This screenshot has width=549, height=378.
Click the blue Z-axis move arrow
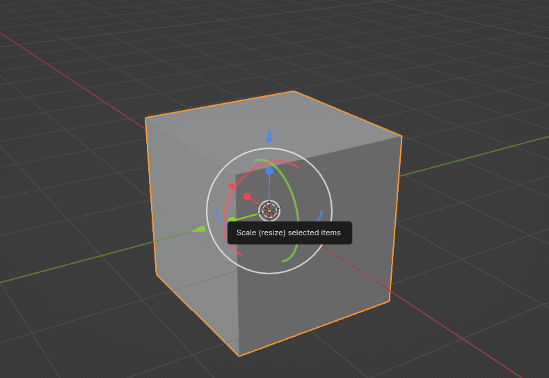pyautogui.click(x=269, y=136)
